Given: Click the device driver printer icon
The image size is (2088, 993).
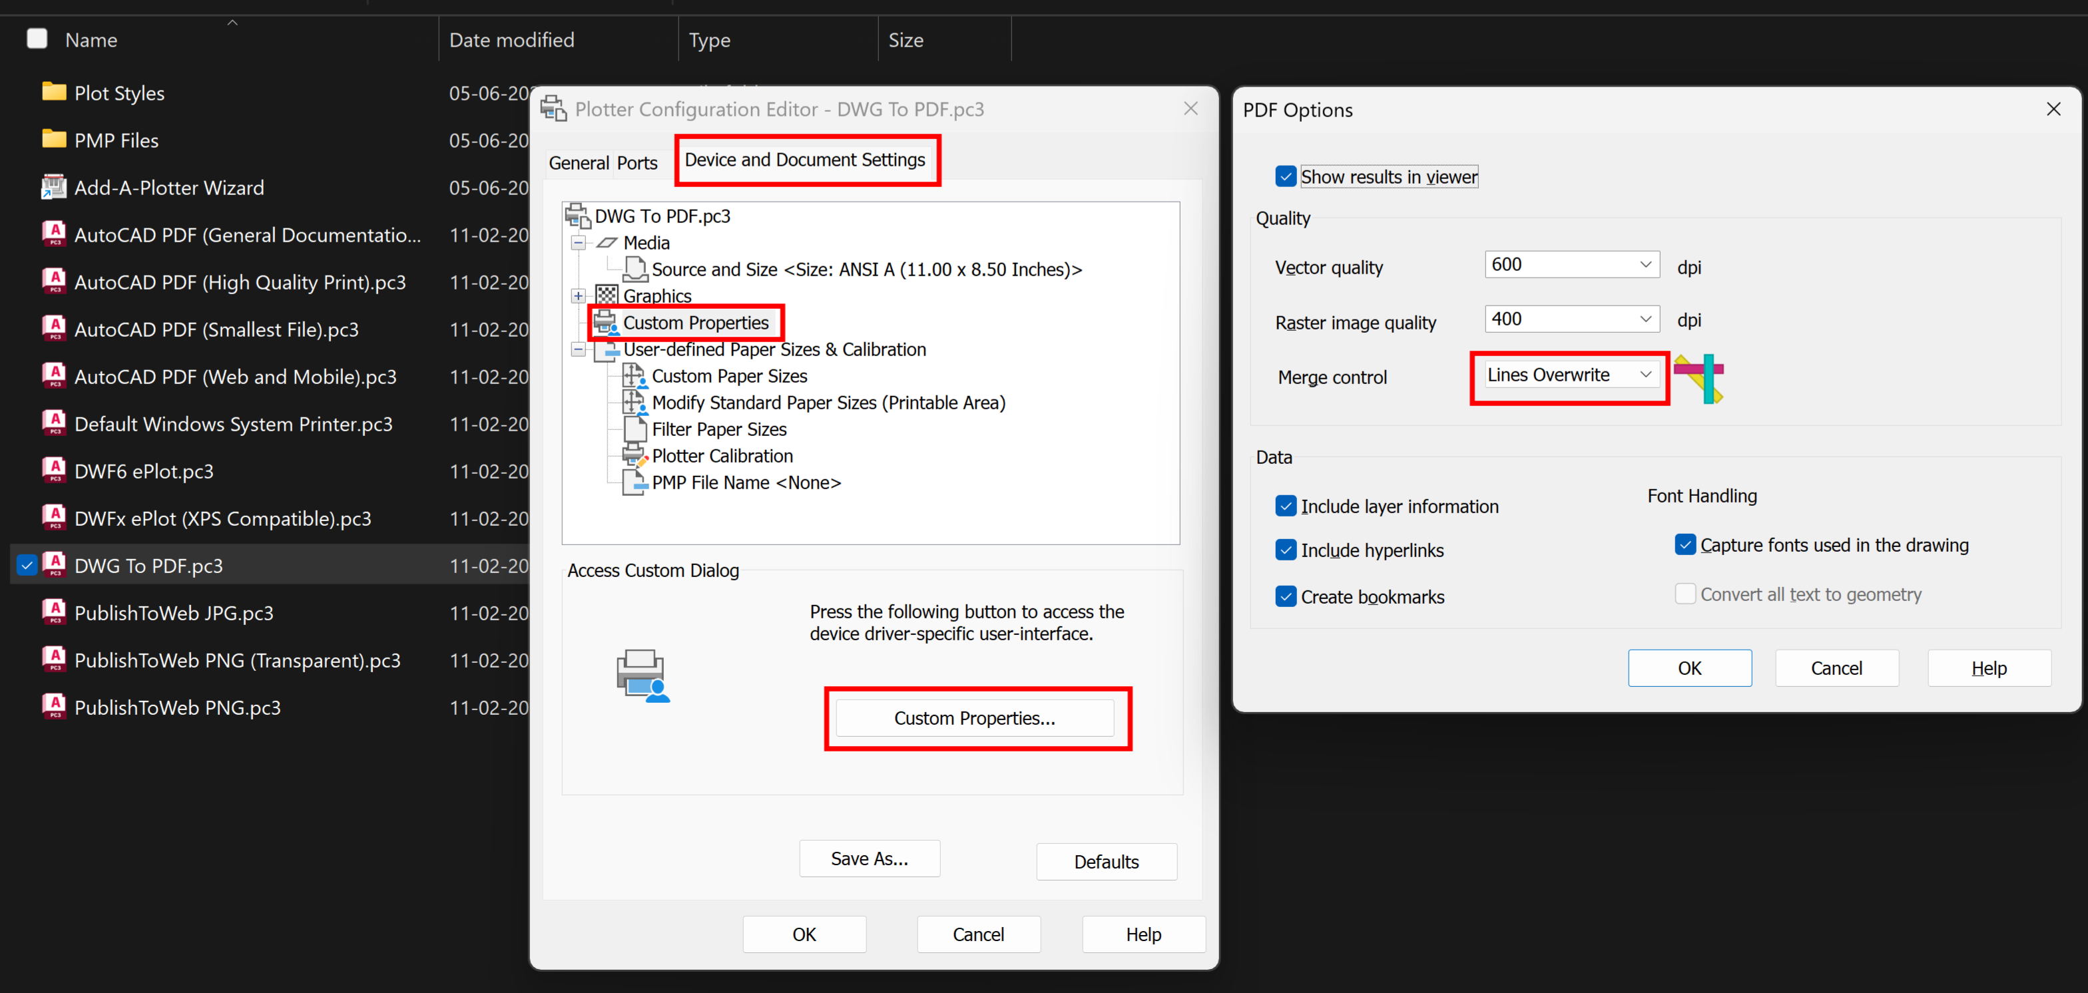Looking at the screenshot, I should pos(643,675).
